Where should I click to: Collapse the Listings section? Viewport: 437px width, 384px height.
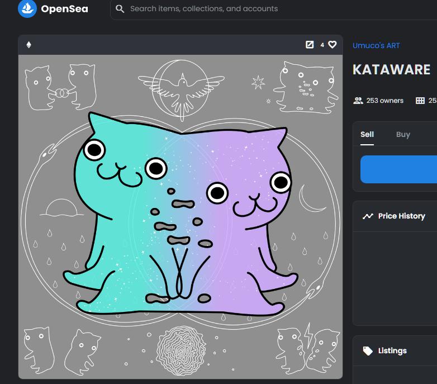(x=395, y=350)
